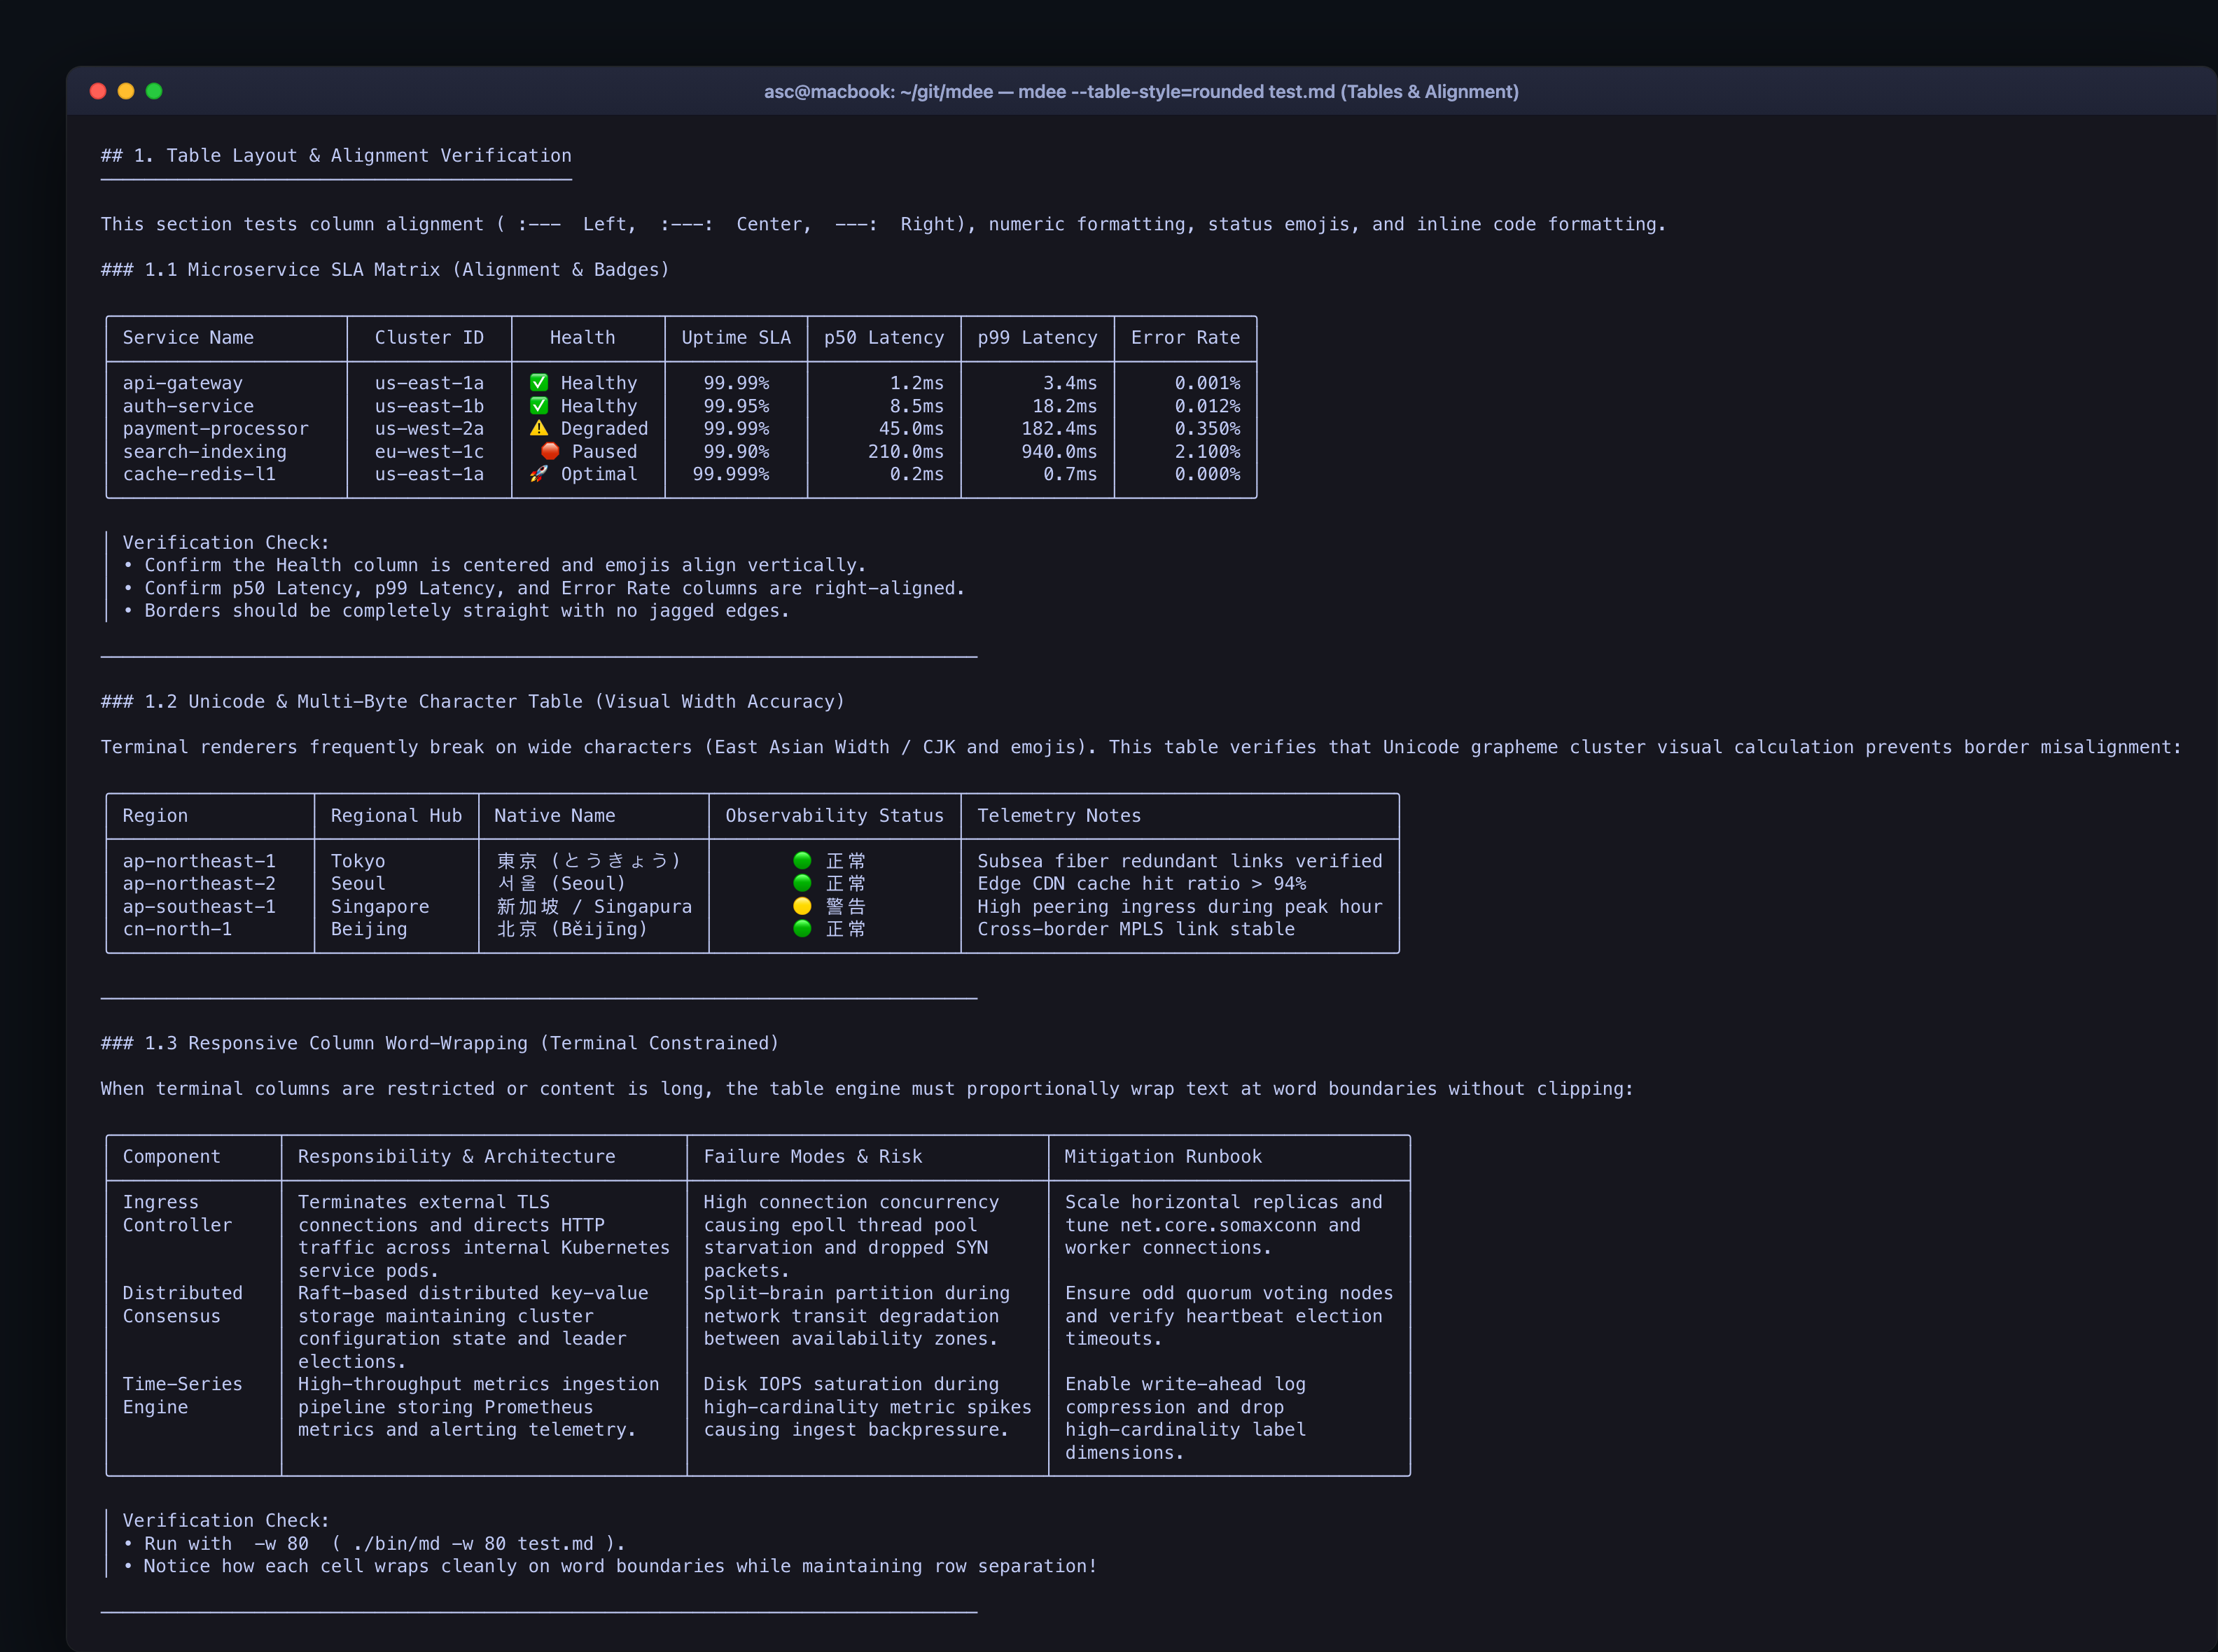Click heading '1.2 Unicode & Multi-Byte Character Table'

pyautogui.click(x=473, y=702)
